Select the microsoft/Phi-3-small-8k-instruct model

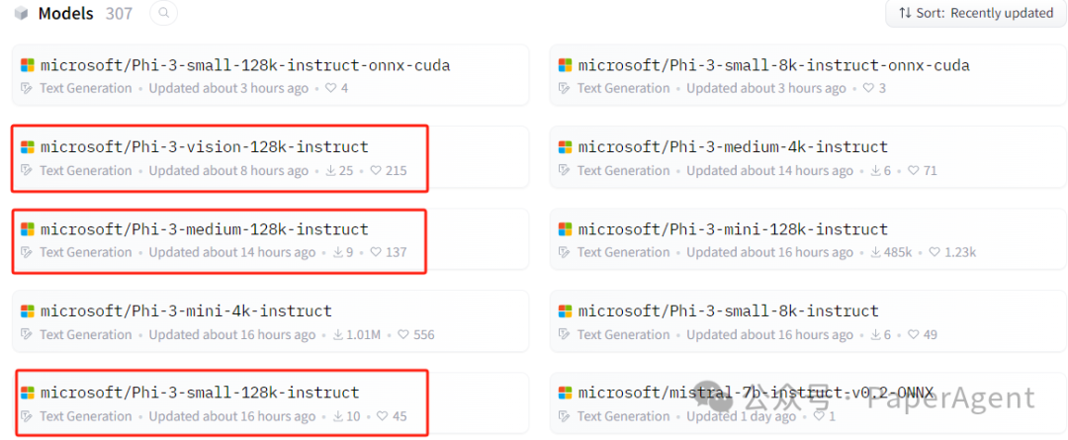click(x=728, y=311)
